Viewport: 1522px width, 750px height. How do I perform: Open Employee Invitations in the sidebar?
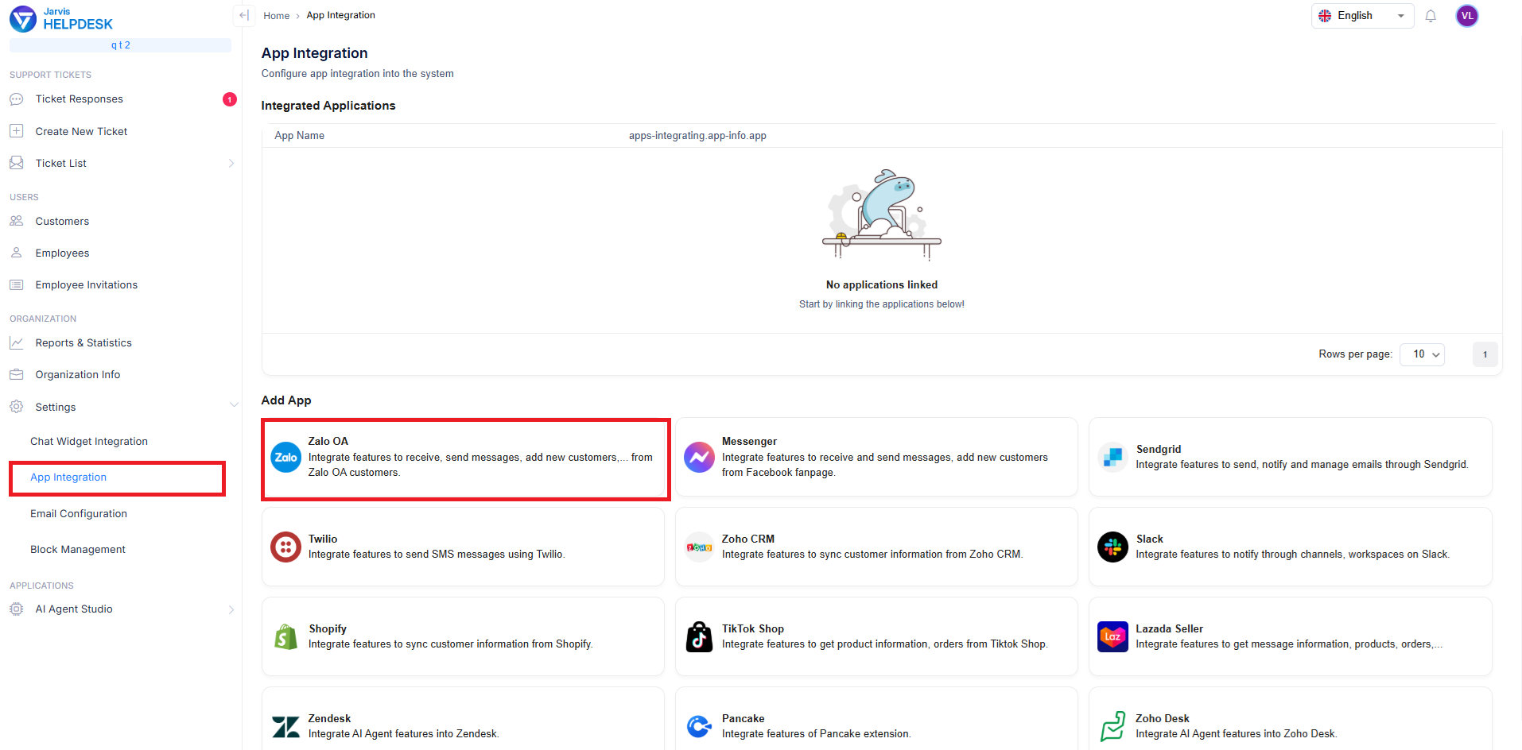pyautogui.click(x=87, y=284)
